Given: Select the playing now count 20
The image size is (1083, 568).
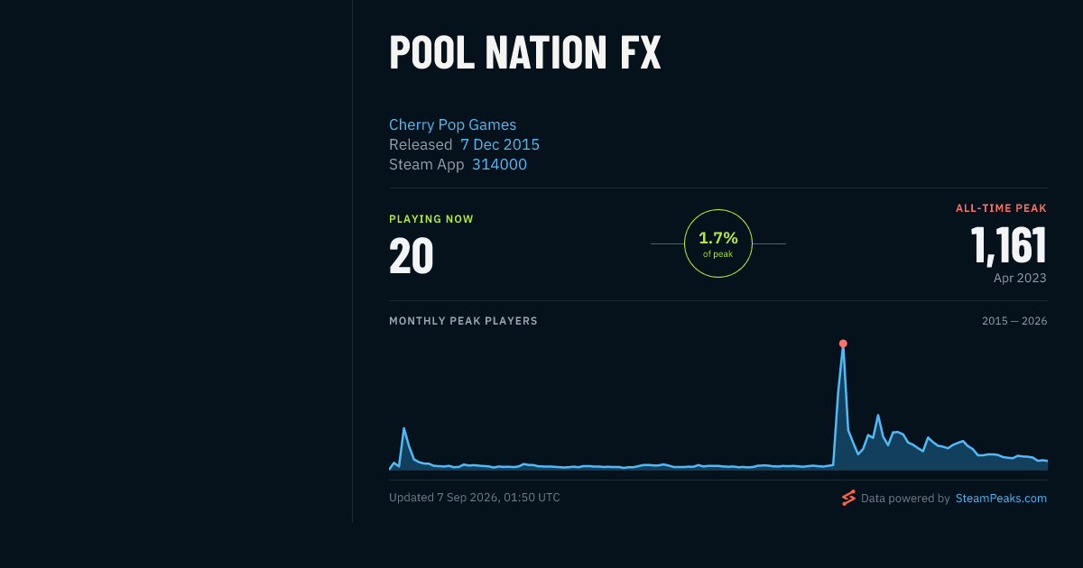Looking at the screenshot, I should pos(412,256).
